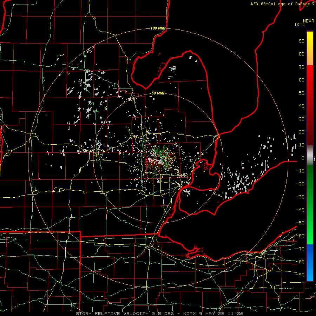This screenshot has height=316, width=316.
Task: Click the Storm Relative Velocity caption at bottom
Action: (159, 314)
